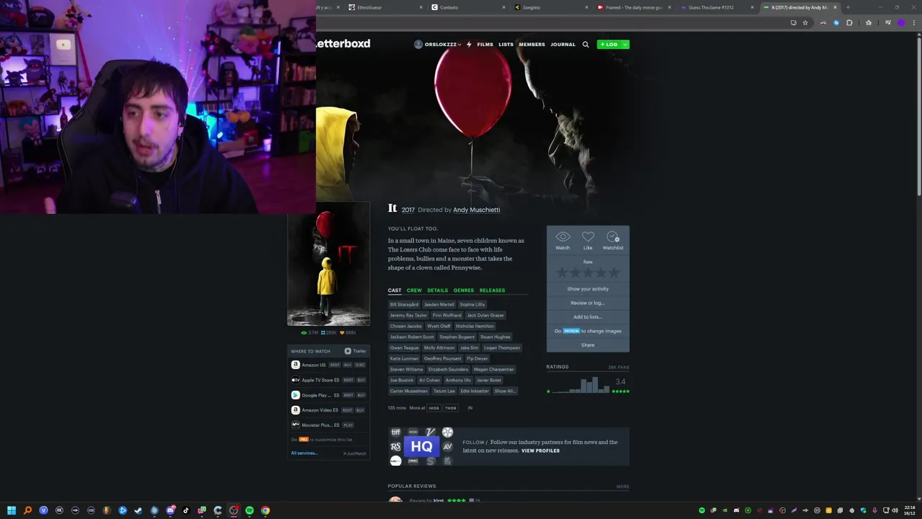
Task: Open the ORSLOKZZZ account dropdown
Action: click(x=437, y=45)
